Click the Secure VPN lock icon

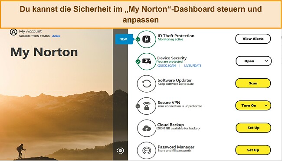click(x=146, y=106)
